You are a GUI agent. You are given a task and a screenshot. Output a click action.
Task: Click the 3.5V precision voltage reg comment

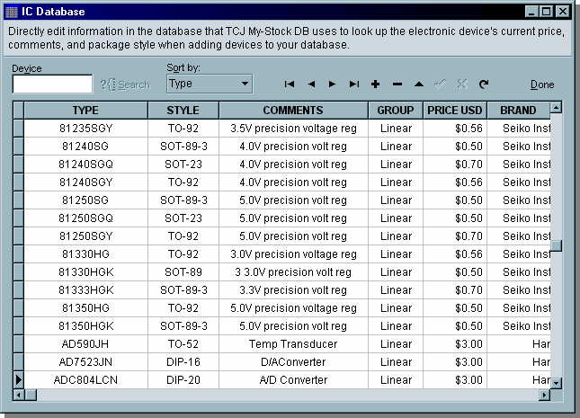click(x=293, y=129)
